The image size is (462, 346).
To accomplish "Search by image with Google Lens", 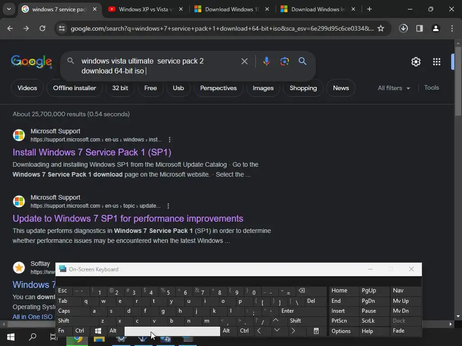I will pos(284,61).
